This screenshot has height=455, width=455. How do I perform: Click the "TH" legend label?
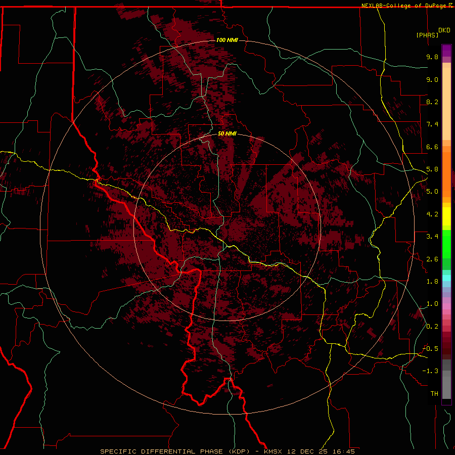coord(434,394)
